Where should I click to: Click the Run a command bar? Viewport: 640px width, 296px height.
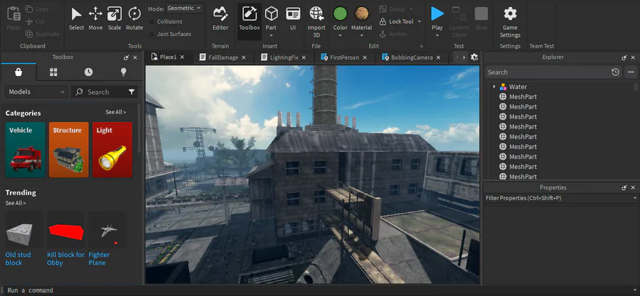pos(320,290)
